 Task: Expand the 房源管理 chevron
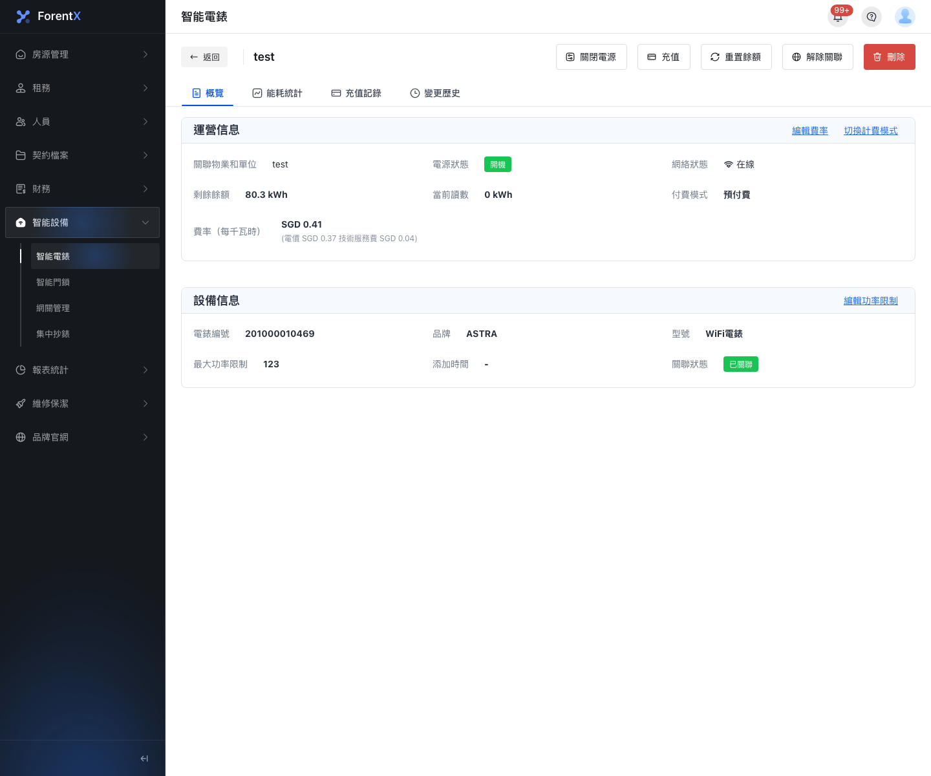coord(145,54)
